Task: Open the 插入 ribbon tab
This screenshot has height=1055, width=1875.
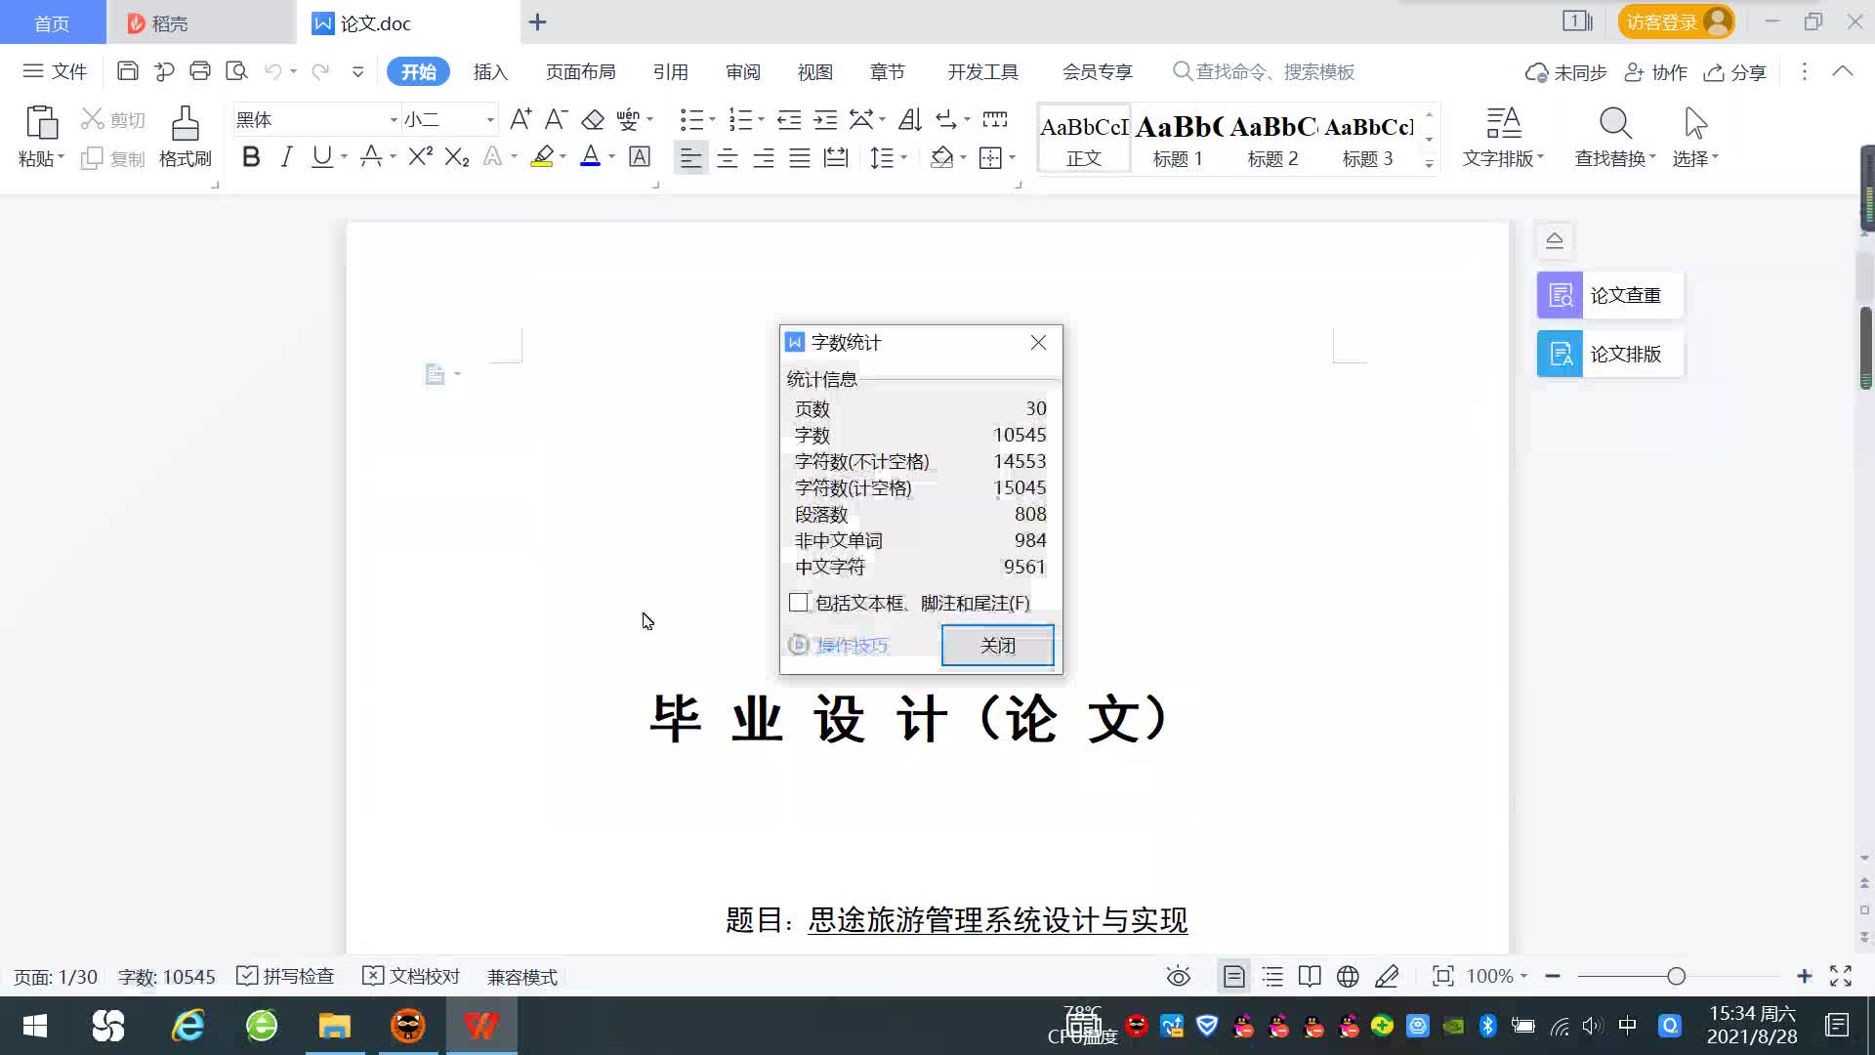Action: click(490, 72)
